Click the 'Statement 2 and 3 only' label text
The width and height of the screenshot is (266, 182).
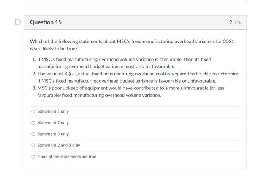(59, 146)
